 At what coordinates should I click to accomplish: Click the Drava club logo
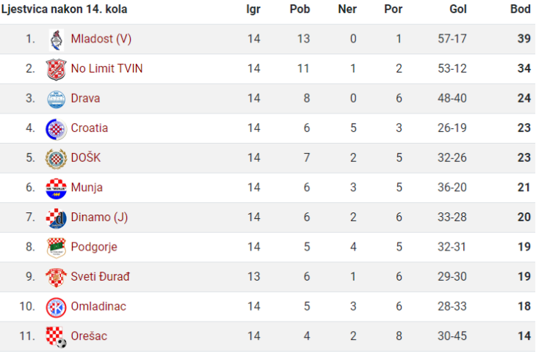(x=56, y=100)
